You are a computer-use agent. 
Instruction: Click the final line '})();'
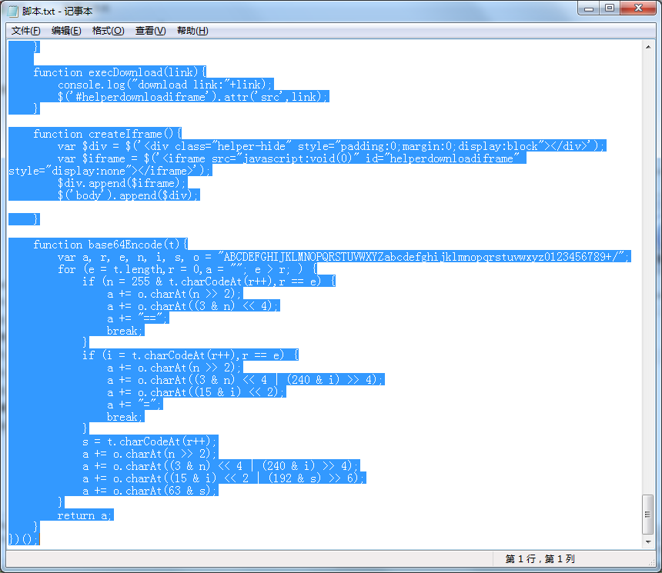pos(24,540)
